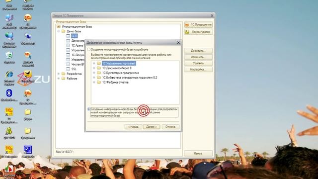Select '1С:Документооборот 8' template row
Screen dimensions: 318x179
pos(117,68)
